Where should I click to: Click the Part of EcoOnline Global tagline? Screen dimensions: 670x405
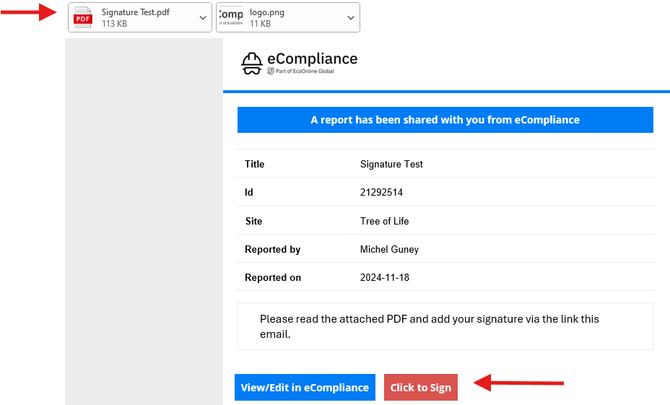(305, 71)
